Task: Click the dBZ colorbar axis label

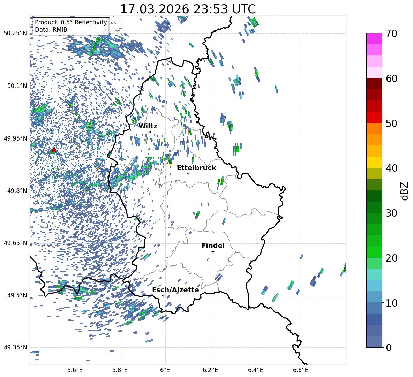Action: pos(405,191)
